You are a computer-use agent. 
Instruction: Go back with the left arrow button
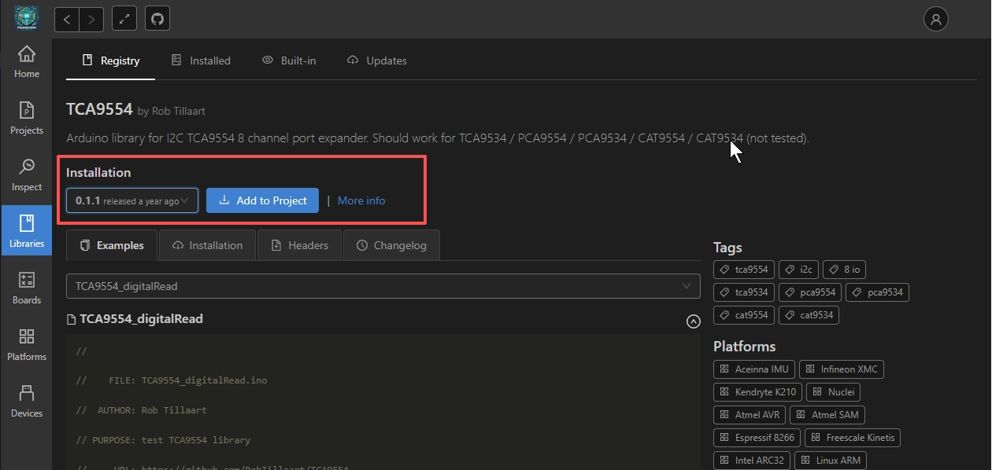tap(67, 19)
